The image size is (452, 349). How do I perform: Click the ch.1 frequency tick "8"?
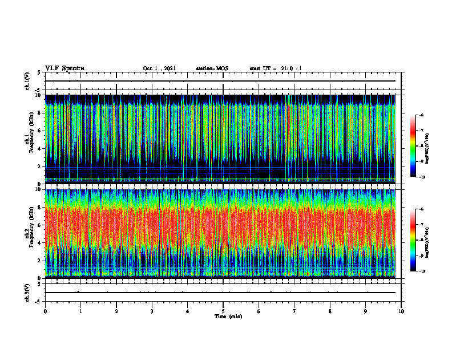(40, 113)
